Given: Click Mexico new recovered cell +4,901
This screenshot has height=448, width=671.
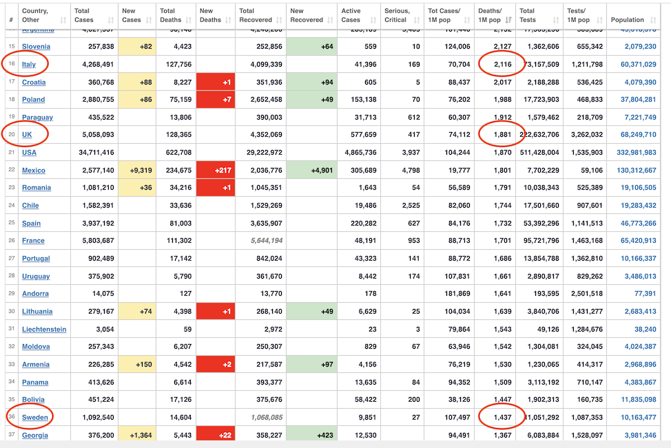Looking at the screenshot, I should (x=311, y=170).
